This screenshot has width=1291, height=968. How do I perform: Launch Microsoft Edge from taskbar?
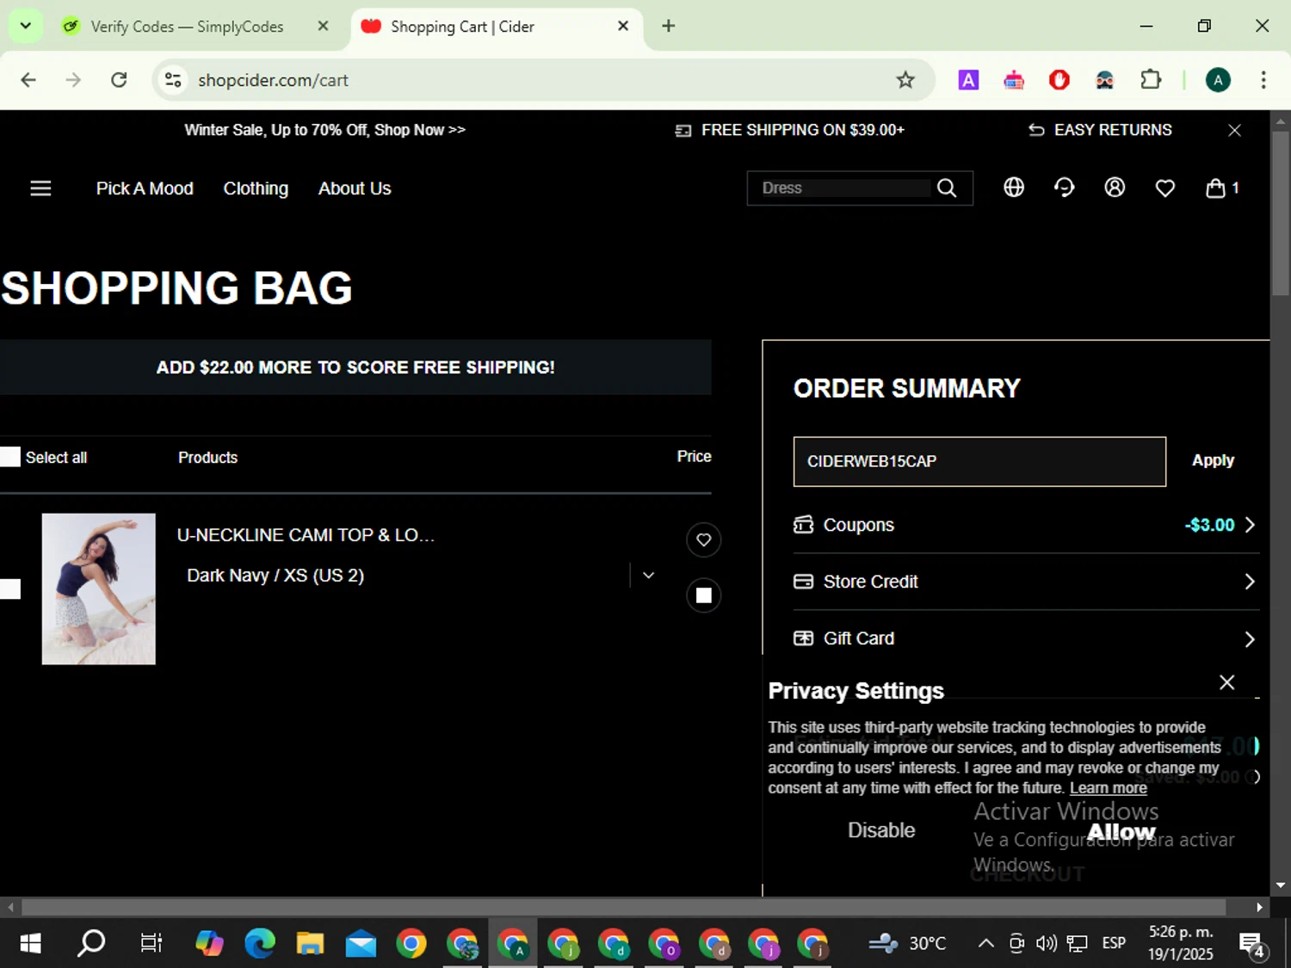click(x=259, y=944)
